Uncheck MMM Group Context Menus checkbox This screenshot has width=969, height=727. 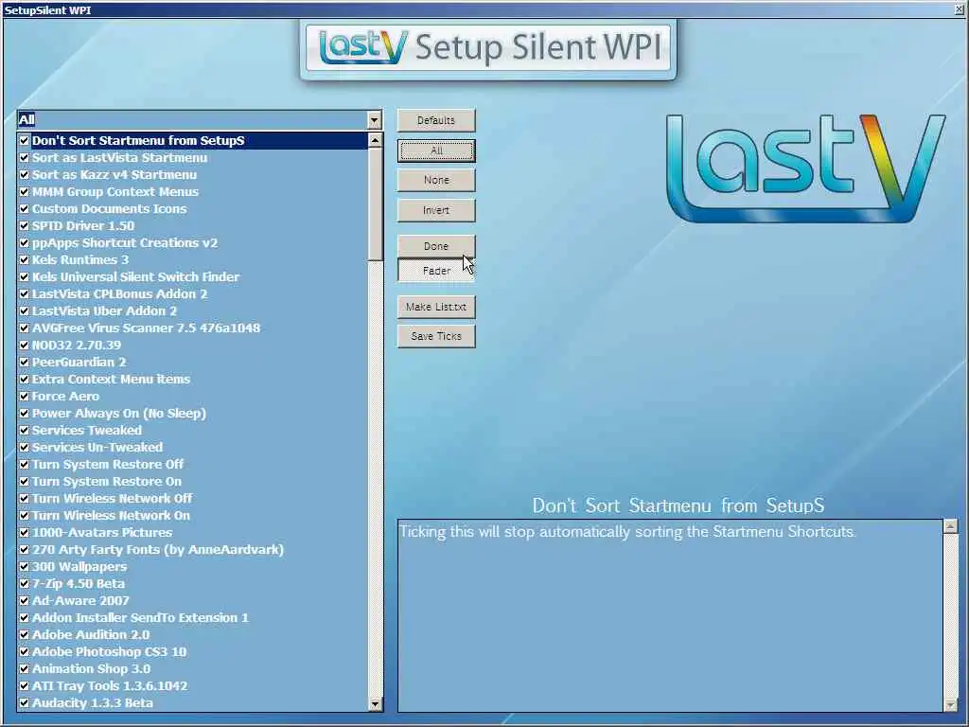pos(24,191)
